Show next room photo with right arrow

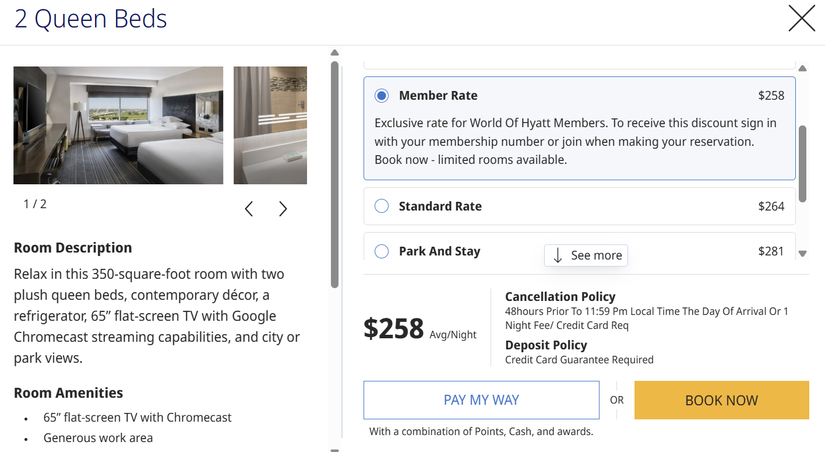tap(283, 209)
